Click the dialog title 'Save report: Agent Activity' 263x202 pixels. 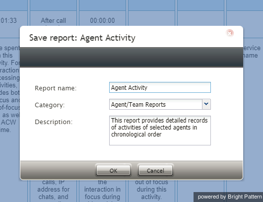click(82, 38)
